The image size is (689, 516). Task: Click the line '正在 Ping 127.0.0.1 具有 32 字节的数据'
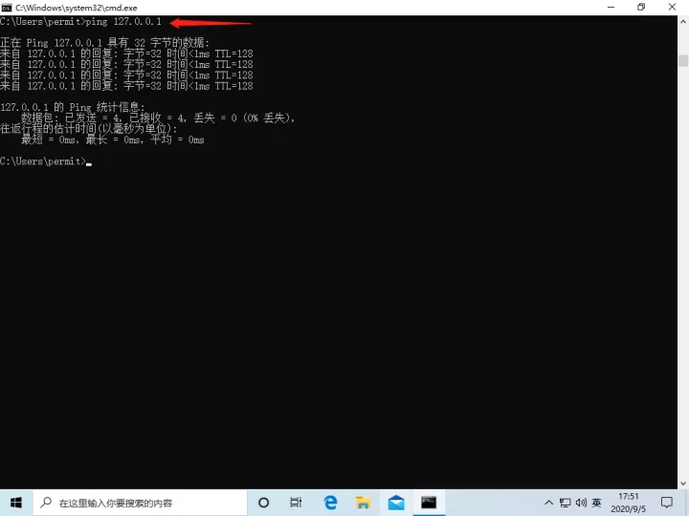coord(105,43)
